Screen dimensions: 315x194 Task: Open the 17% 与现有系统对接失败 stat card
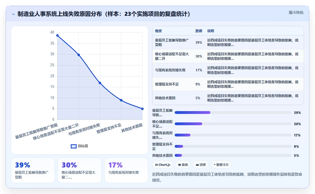click(126, 170)
